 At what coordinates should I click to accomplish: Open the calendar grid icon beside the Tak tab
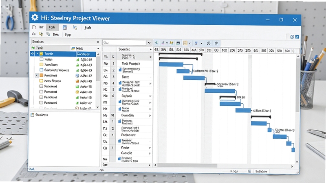tap(65, 27)
